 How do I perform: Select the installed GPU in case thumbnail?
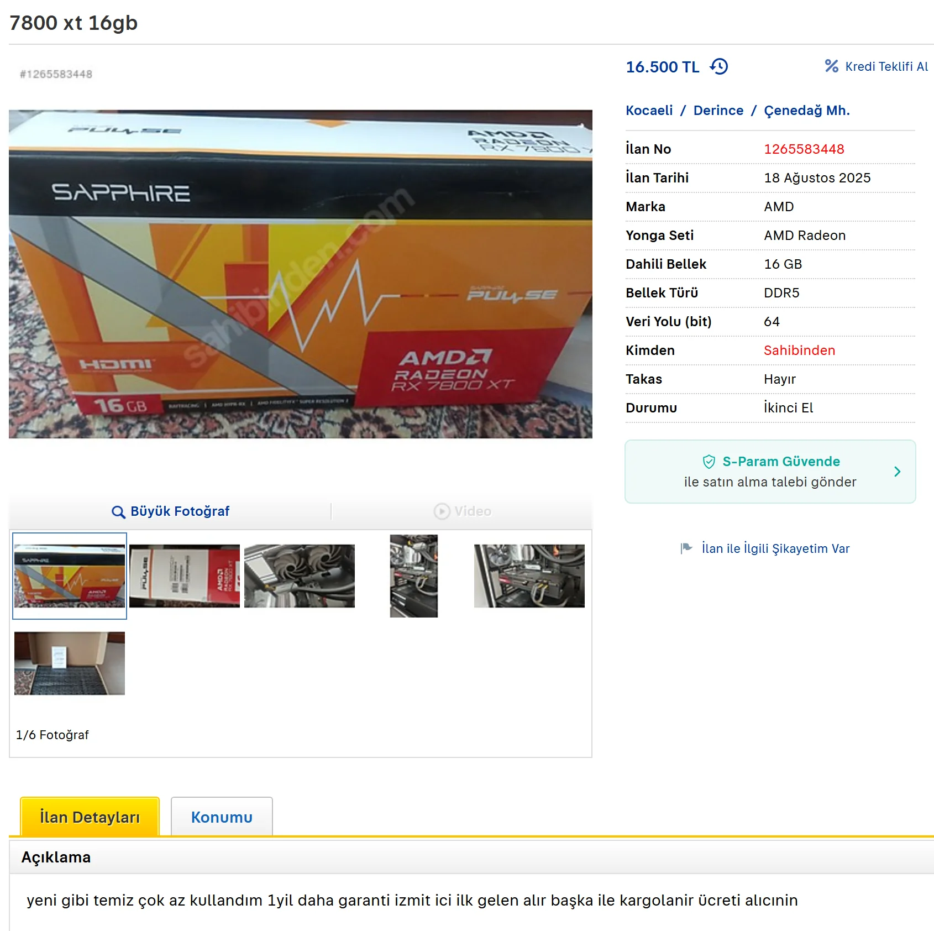(529, 576)
